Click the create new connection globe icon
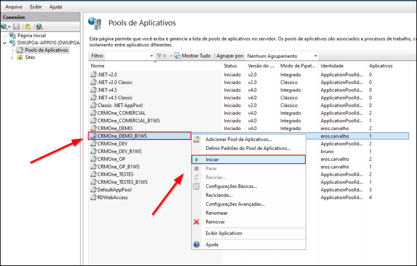The height and width of the screenshot is (266, 417). (4, 27)
